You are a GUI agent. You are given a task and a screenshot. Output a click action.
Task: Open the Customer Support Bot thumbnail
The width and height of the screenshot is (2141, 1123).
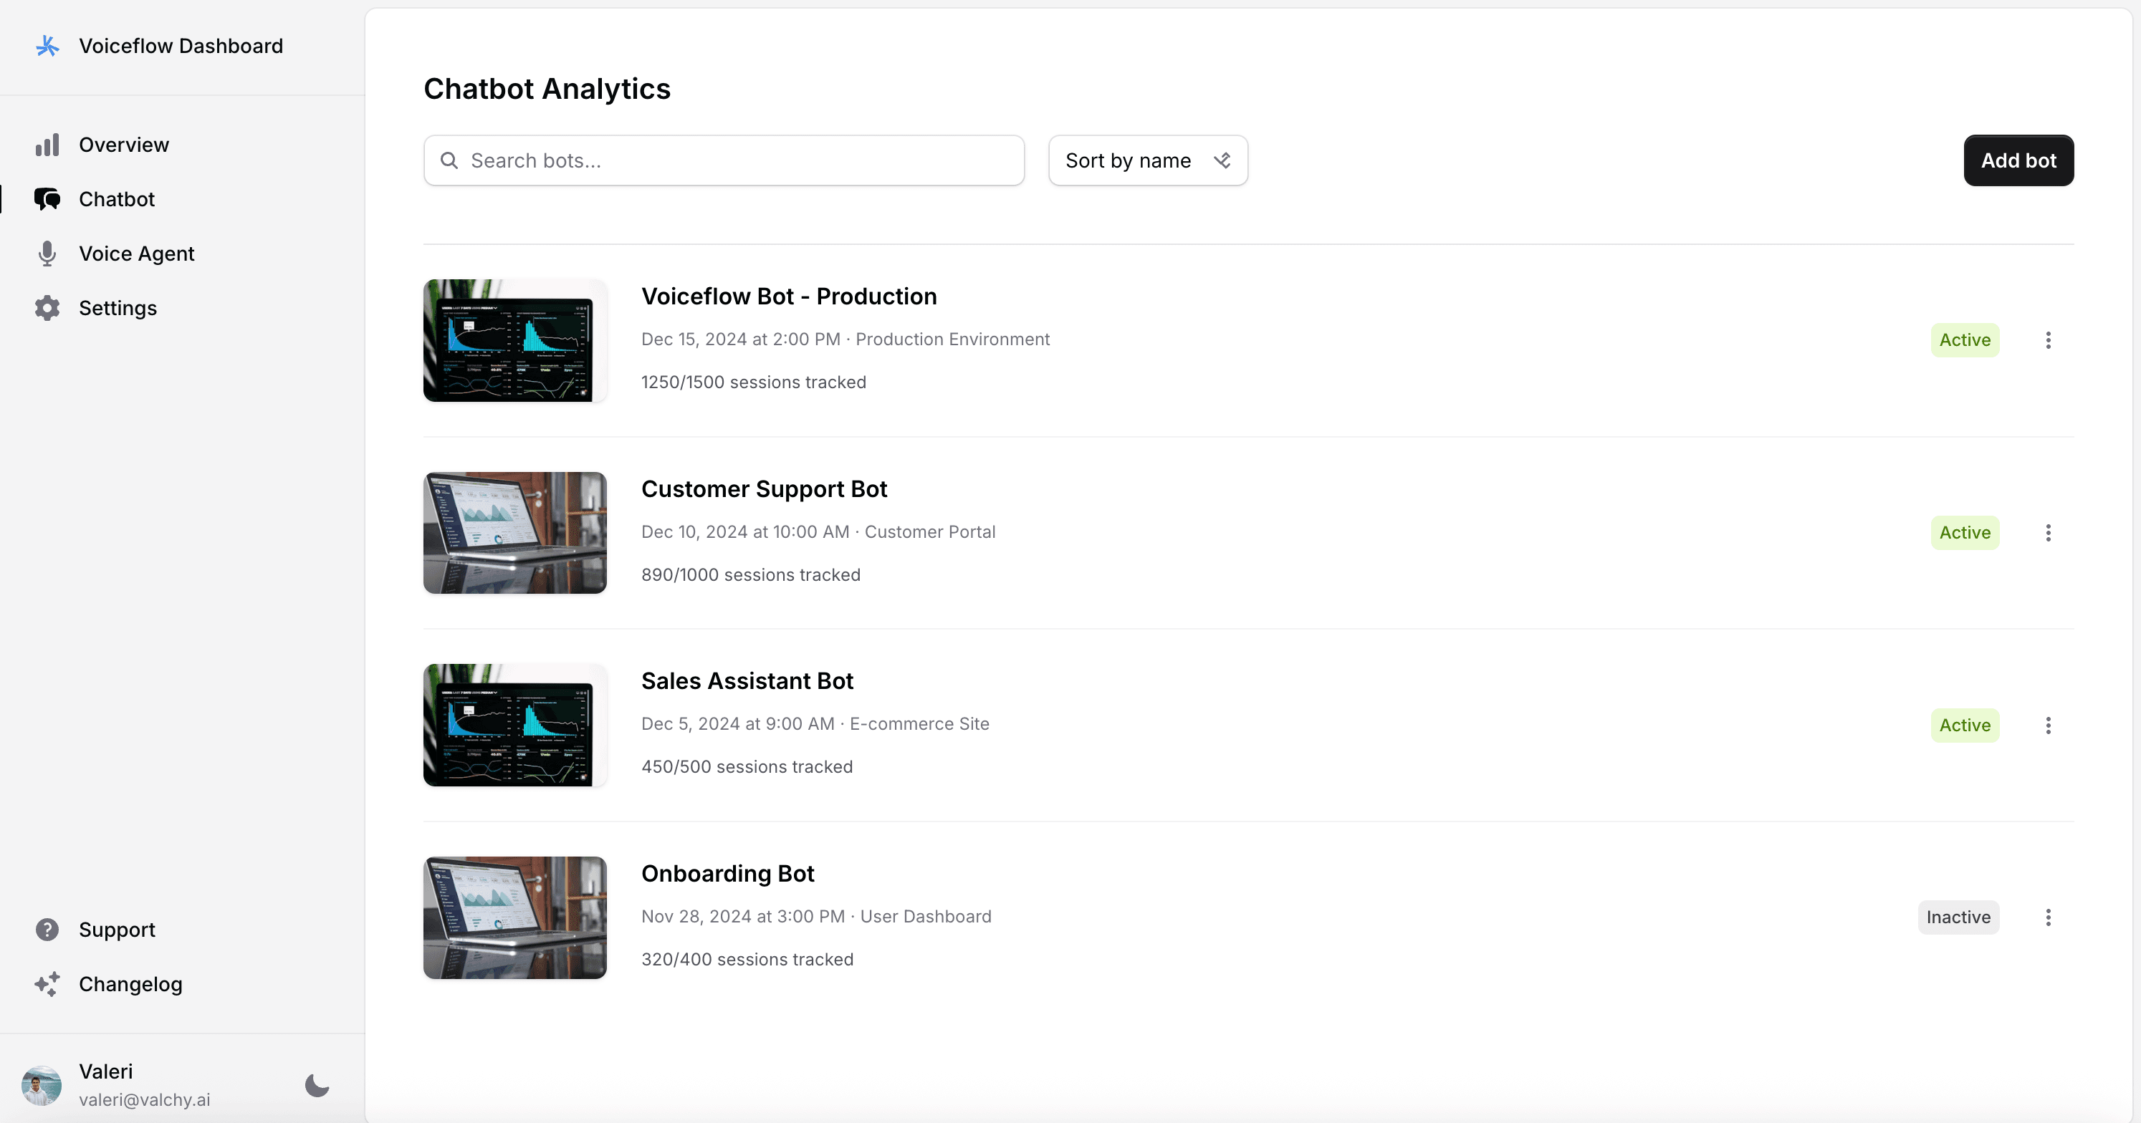tap(514, 532)
